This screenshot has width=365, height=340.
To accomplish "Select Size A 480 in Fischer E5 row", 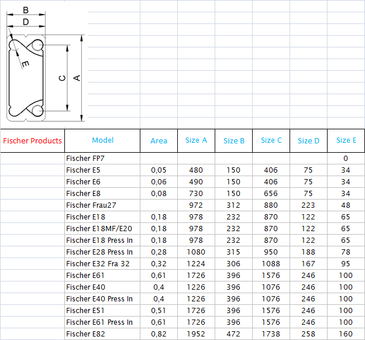I will click(x=196, y=170).
